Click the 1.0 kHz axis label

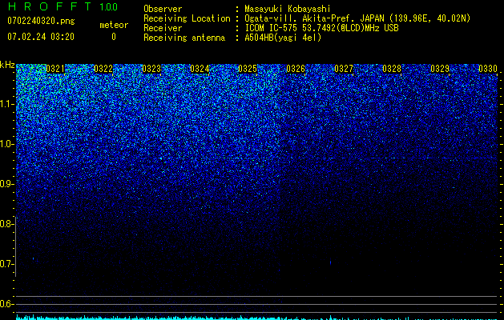7,144
